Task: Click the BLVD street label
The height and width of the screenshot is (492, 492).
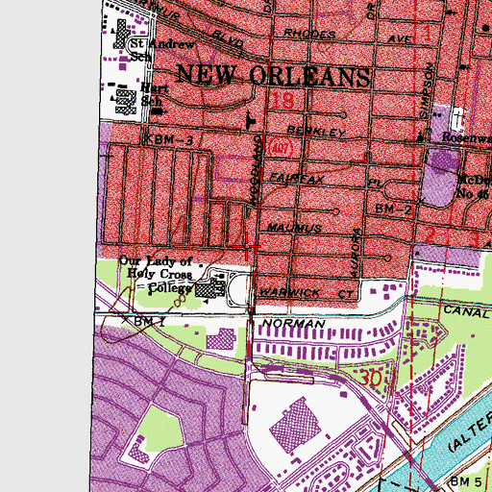Action: (x=228, y=38)
